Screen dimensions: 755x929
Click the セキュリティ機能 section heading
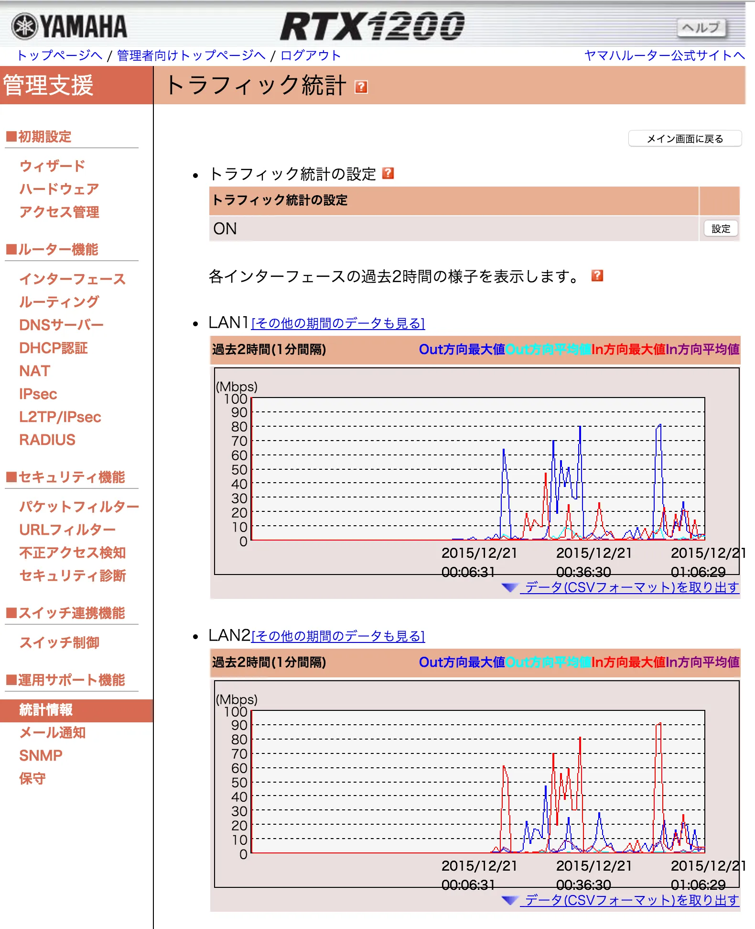(x=65, y=477)
